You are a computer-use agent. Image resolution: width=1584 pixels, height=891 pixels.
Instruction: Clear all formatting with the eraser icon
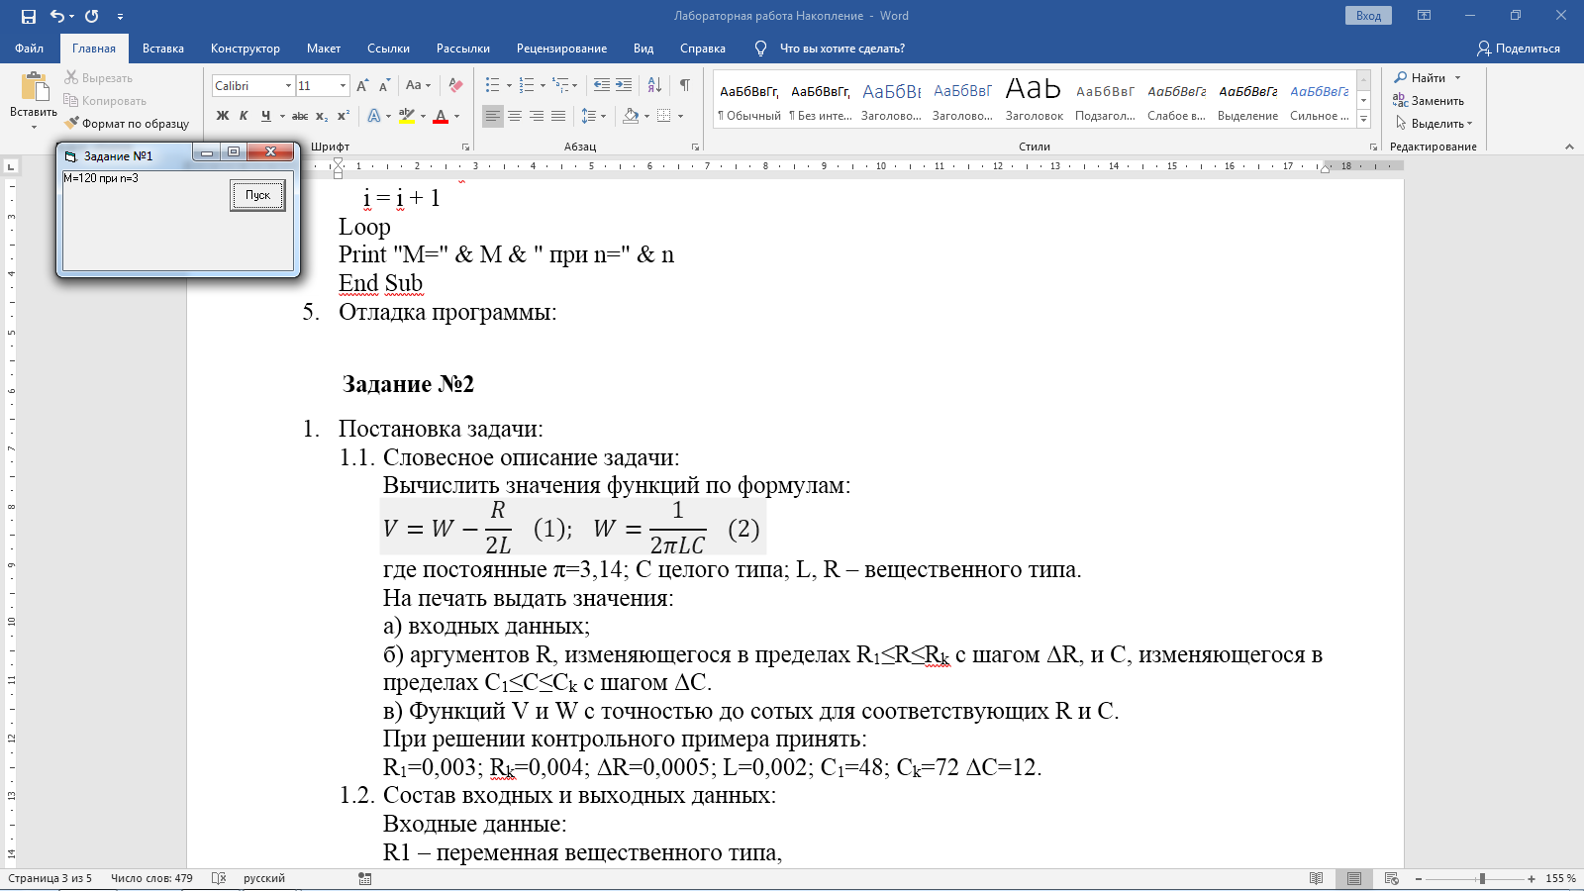pos(455,85)
